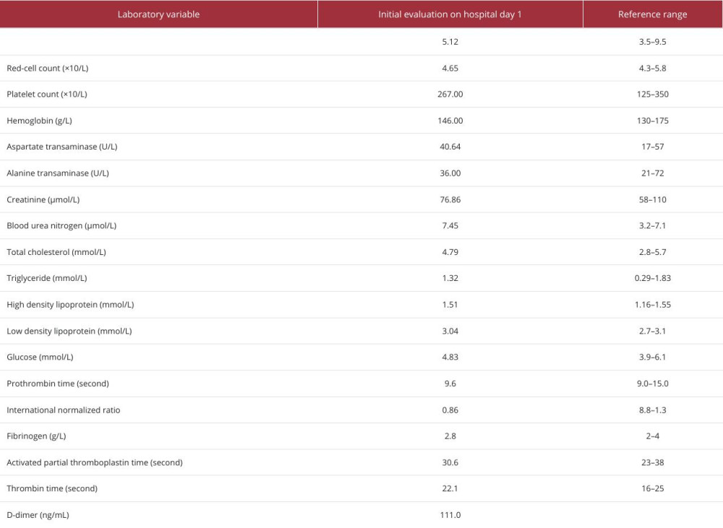
Task: Click 'Initial evaluation on hospital day 1' header
Action: click(x=450, y=14)
